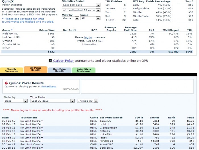Click entries value 11631 for 03 Feb
The width and height of the screenshot is (199, 150).
[155, 141]
